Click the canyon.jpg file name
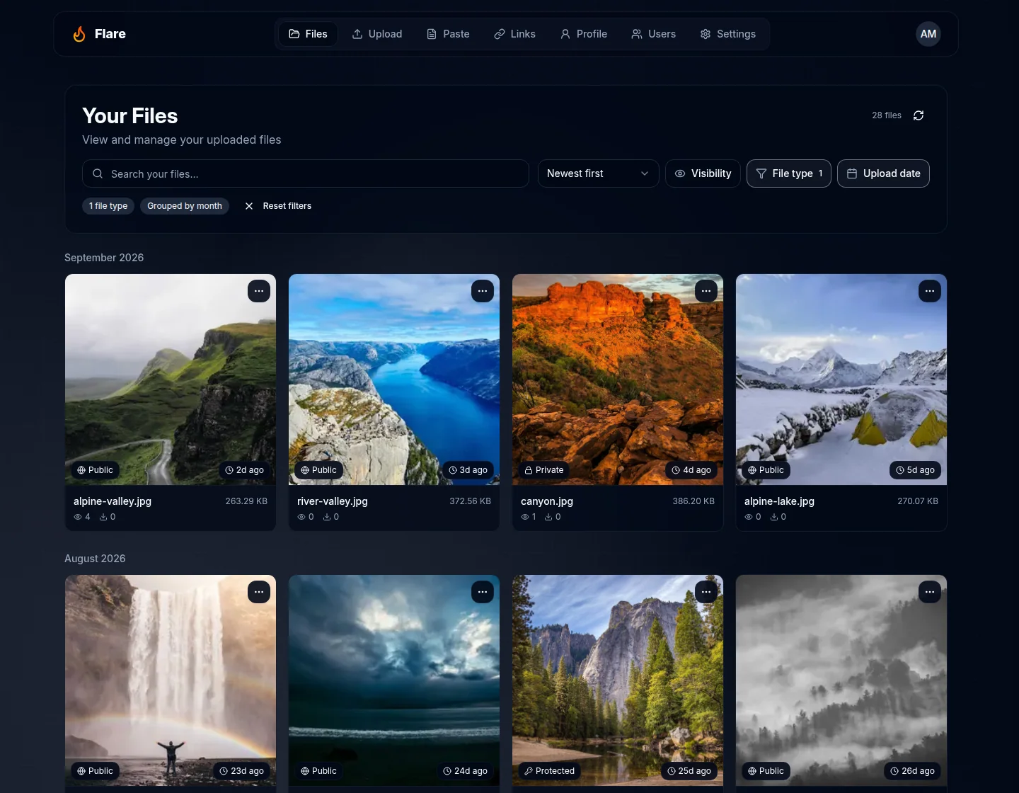The width and height of the screenshot is (1019, 793). click(547, 501)
